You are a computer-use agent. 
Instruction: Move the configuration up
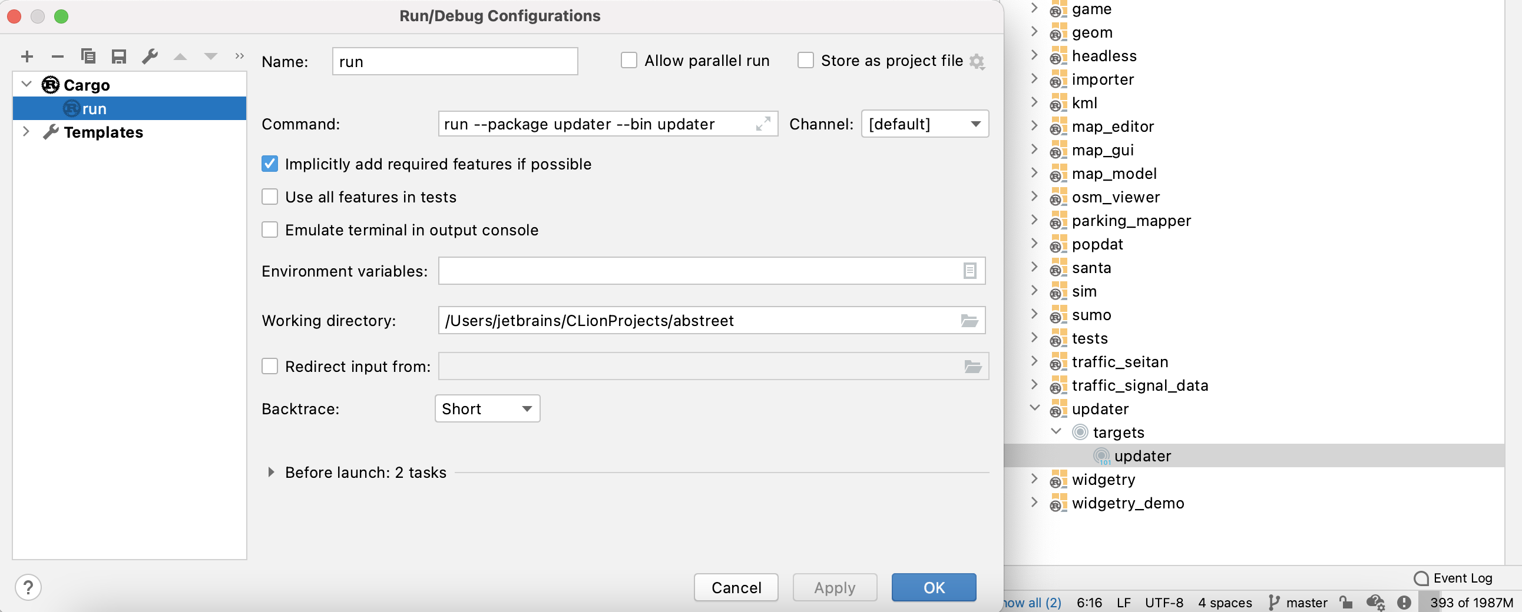[x=180, y=56]
